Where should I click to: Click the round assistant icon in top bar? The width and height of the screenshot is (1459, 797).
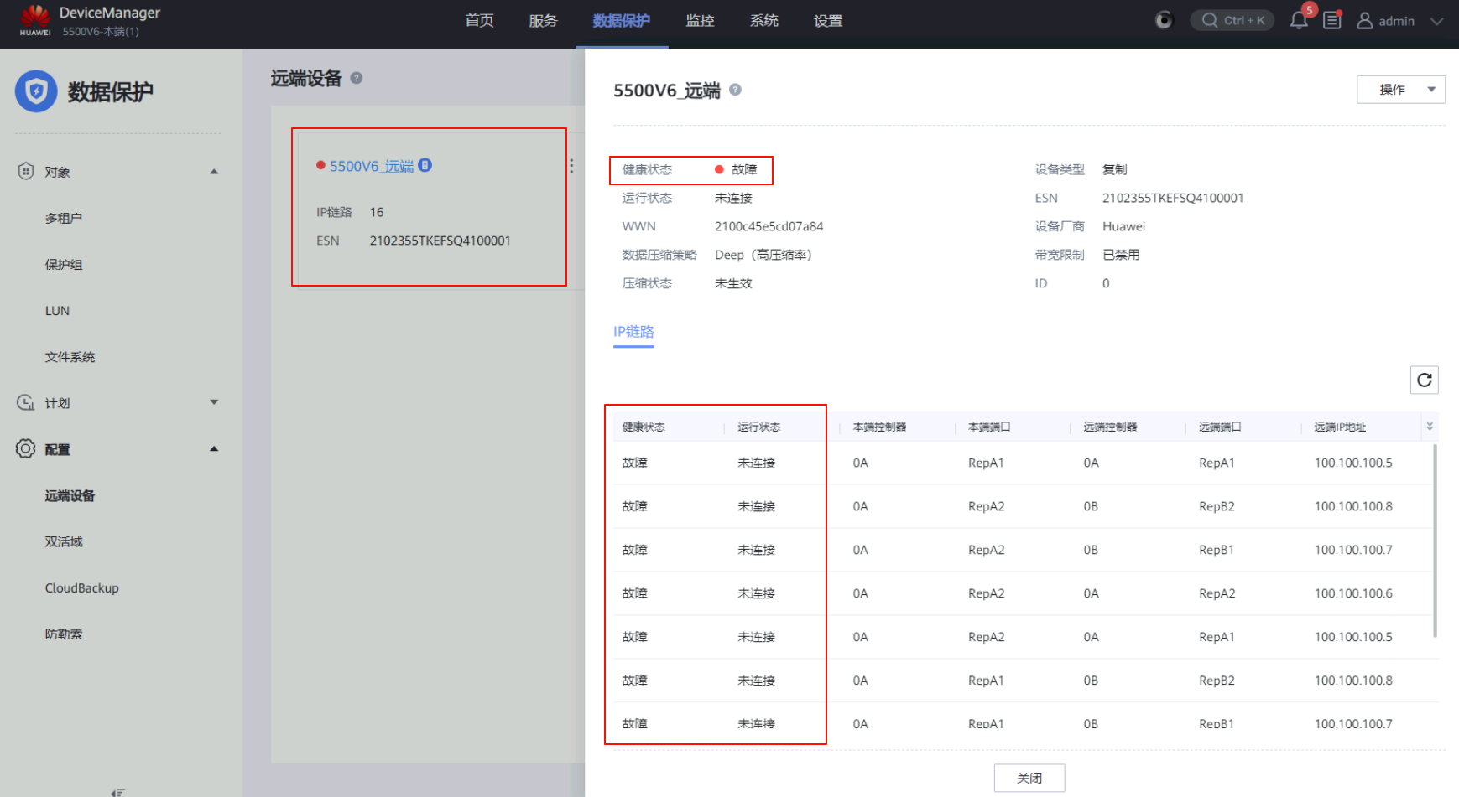click(x=1164, y=20)
